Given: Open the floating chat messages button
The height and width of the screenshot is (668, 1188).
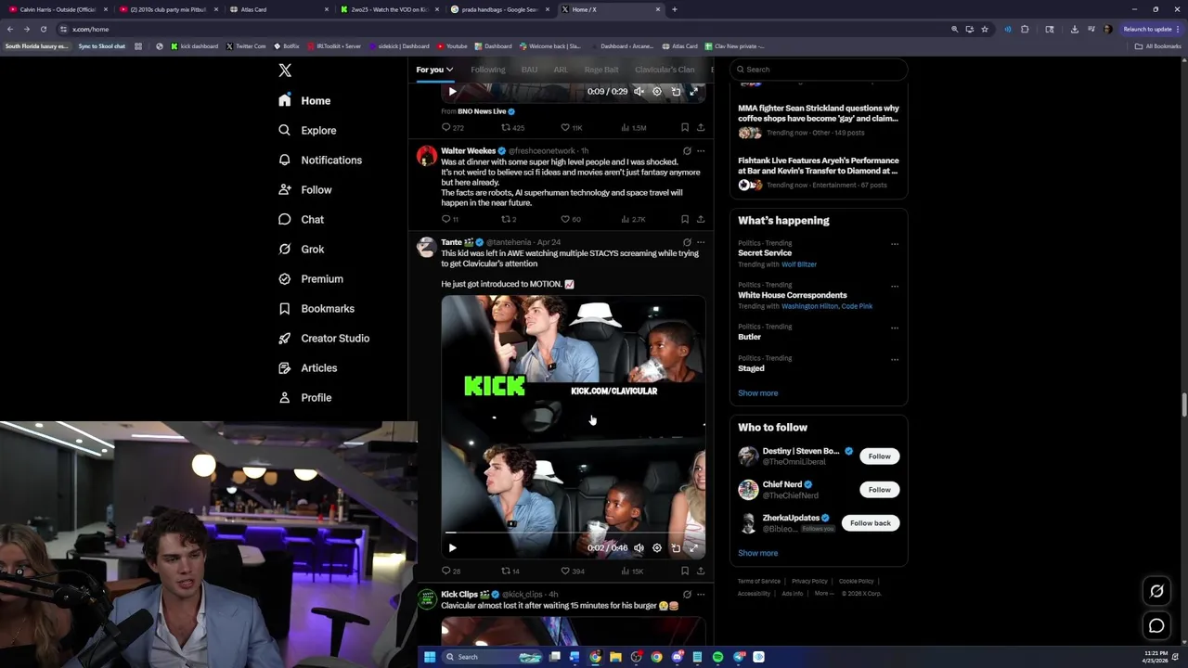Looking at the screenshot, I should click(x=1156, y=626).
